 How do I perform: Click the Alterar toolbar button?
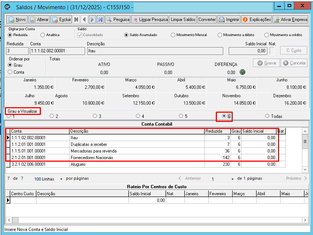[39, 20]
